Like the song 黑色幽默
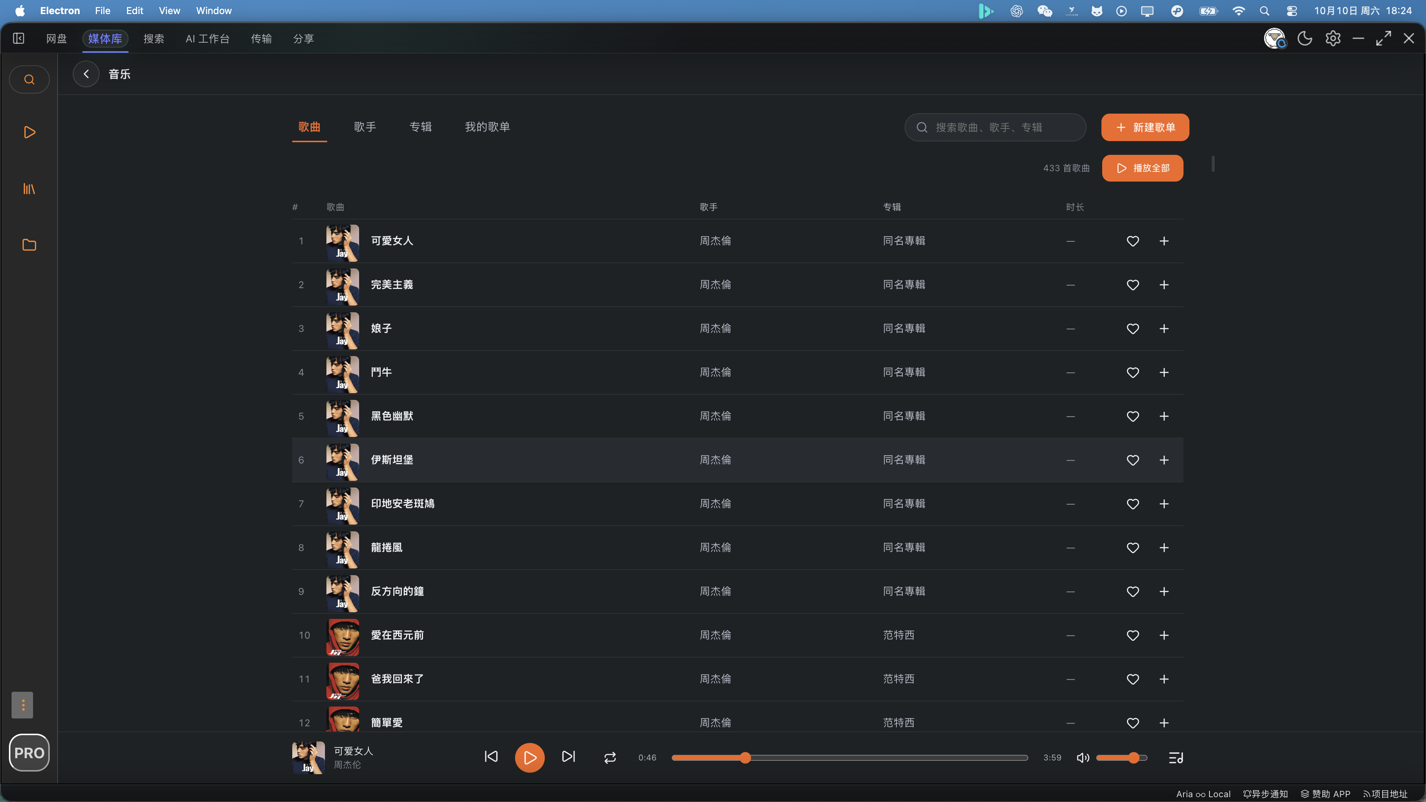 pos(1133,416)
